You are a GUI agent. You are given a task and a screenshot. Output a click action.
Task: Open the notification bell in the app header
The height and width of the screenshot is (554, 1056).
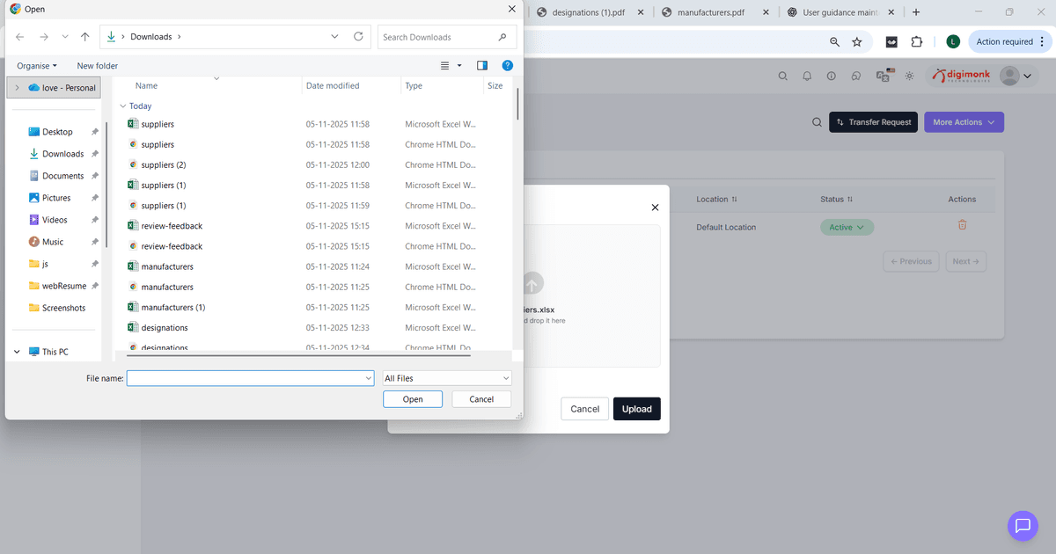[x=807, y=76]
